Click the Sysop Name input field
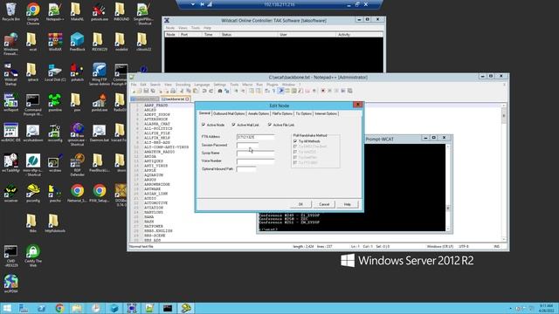 [255, 154]
